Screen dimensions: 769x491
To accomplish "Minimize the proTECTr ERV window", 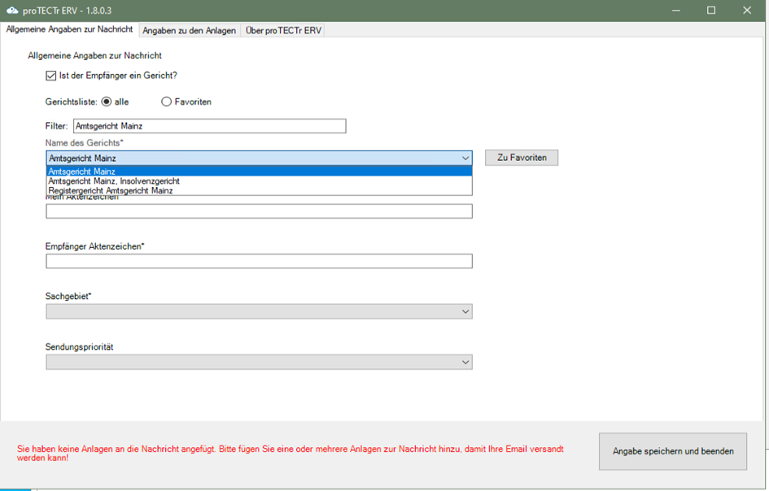I will click(x=675, y=11).
